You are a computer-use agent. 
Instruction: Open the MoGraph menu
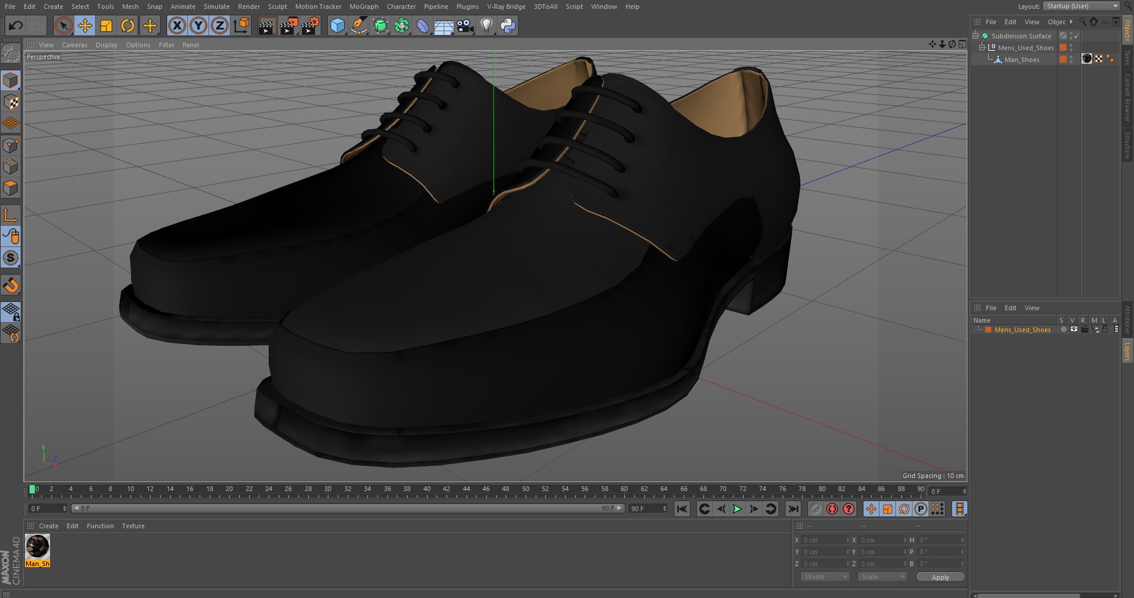coord(364,6)
